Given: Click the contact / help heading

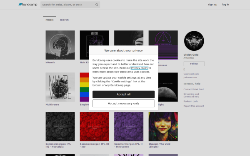Looking at the screenshot, I should click(192, 84).
